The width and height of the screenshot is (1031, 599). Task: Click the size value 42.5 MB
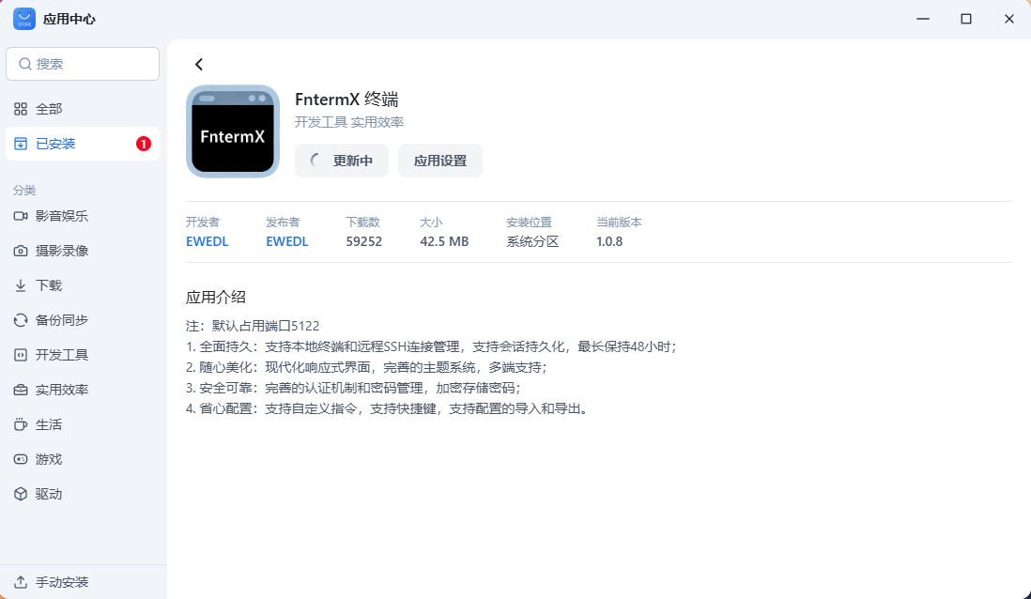click(444, 241)
